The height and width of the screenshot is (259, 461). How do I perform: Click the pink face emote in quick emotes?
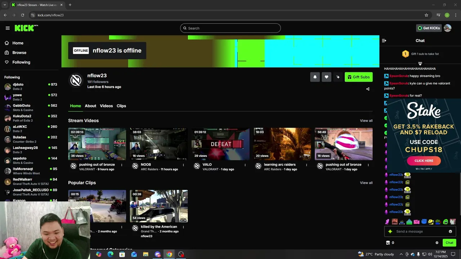[416, 222]
